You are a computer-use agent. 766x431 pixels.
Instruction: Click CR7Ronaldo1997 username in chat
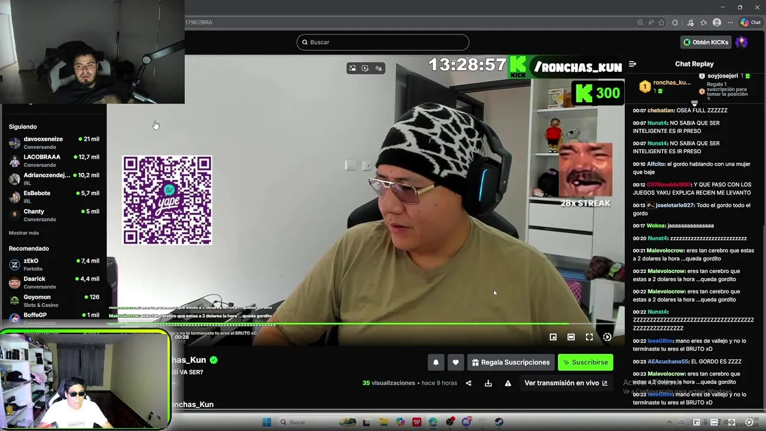[668, 185]
